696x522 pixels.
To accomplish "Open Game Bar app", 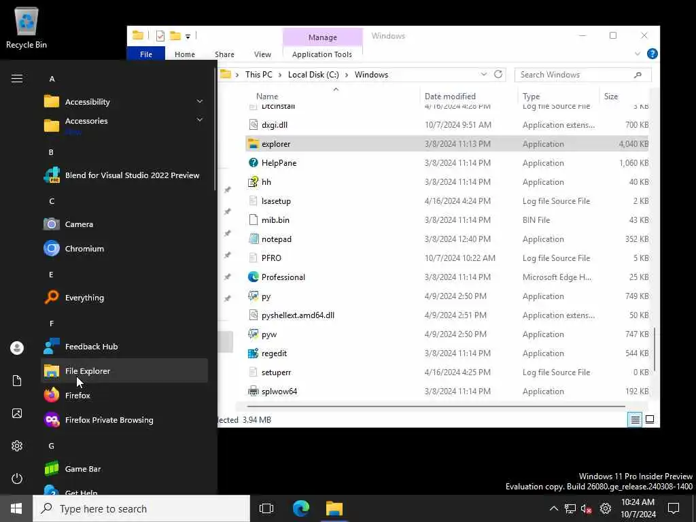I will 124,469.
